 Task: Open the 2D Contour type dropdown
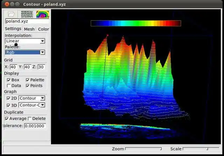[x=32, y=98]
